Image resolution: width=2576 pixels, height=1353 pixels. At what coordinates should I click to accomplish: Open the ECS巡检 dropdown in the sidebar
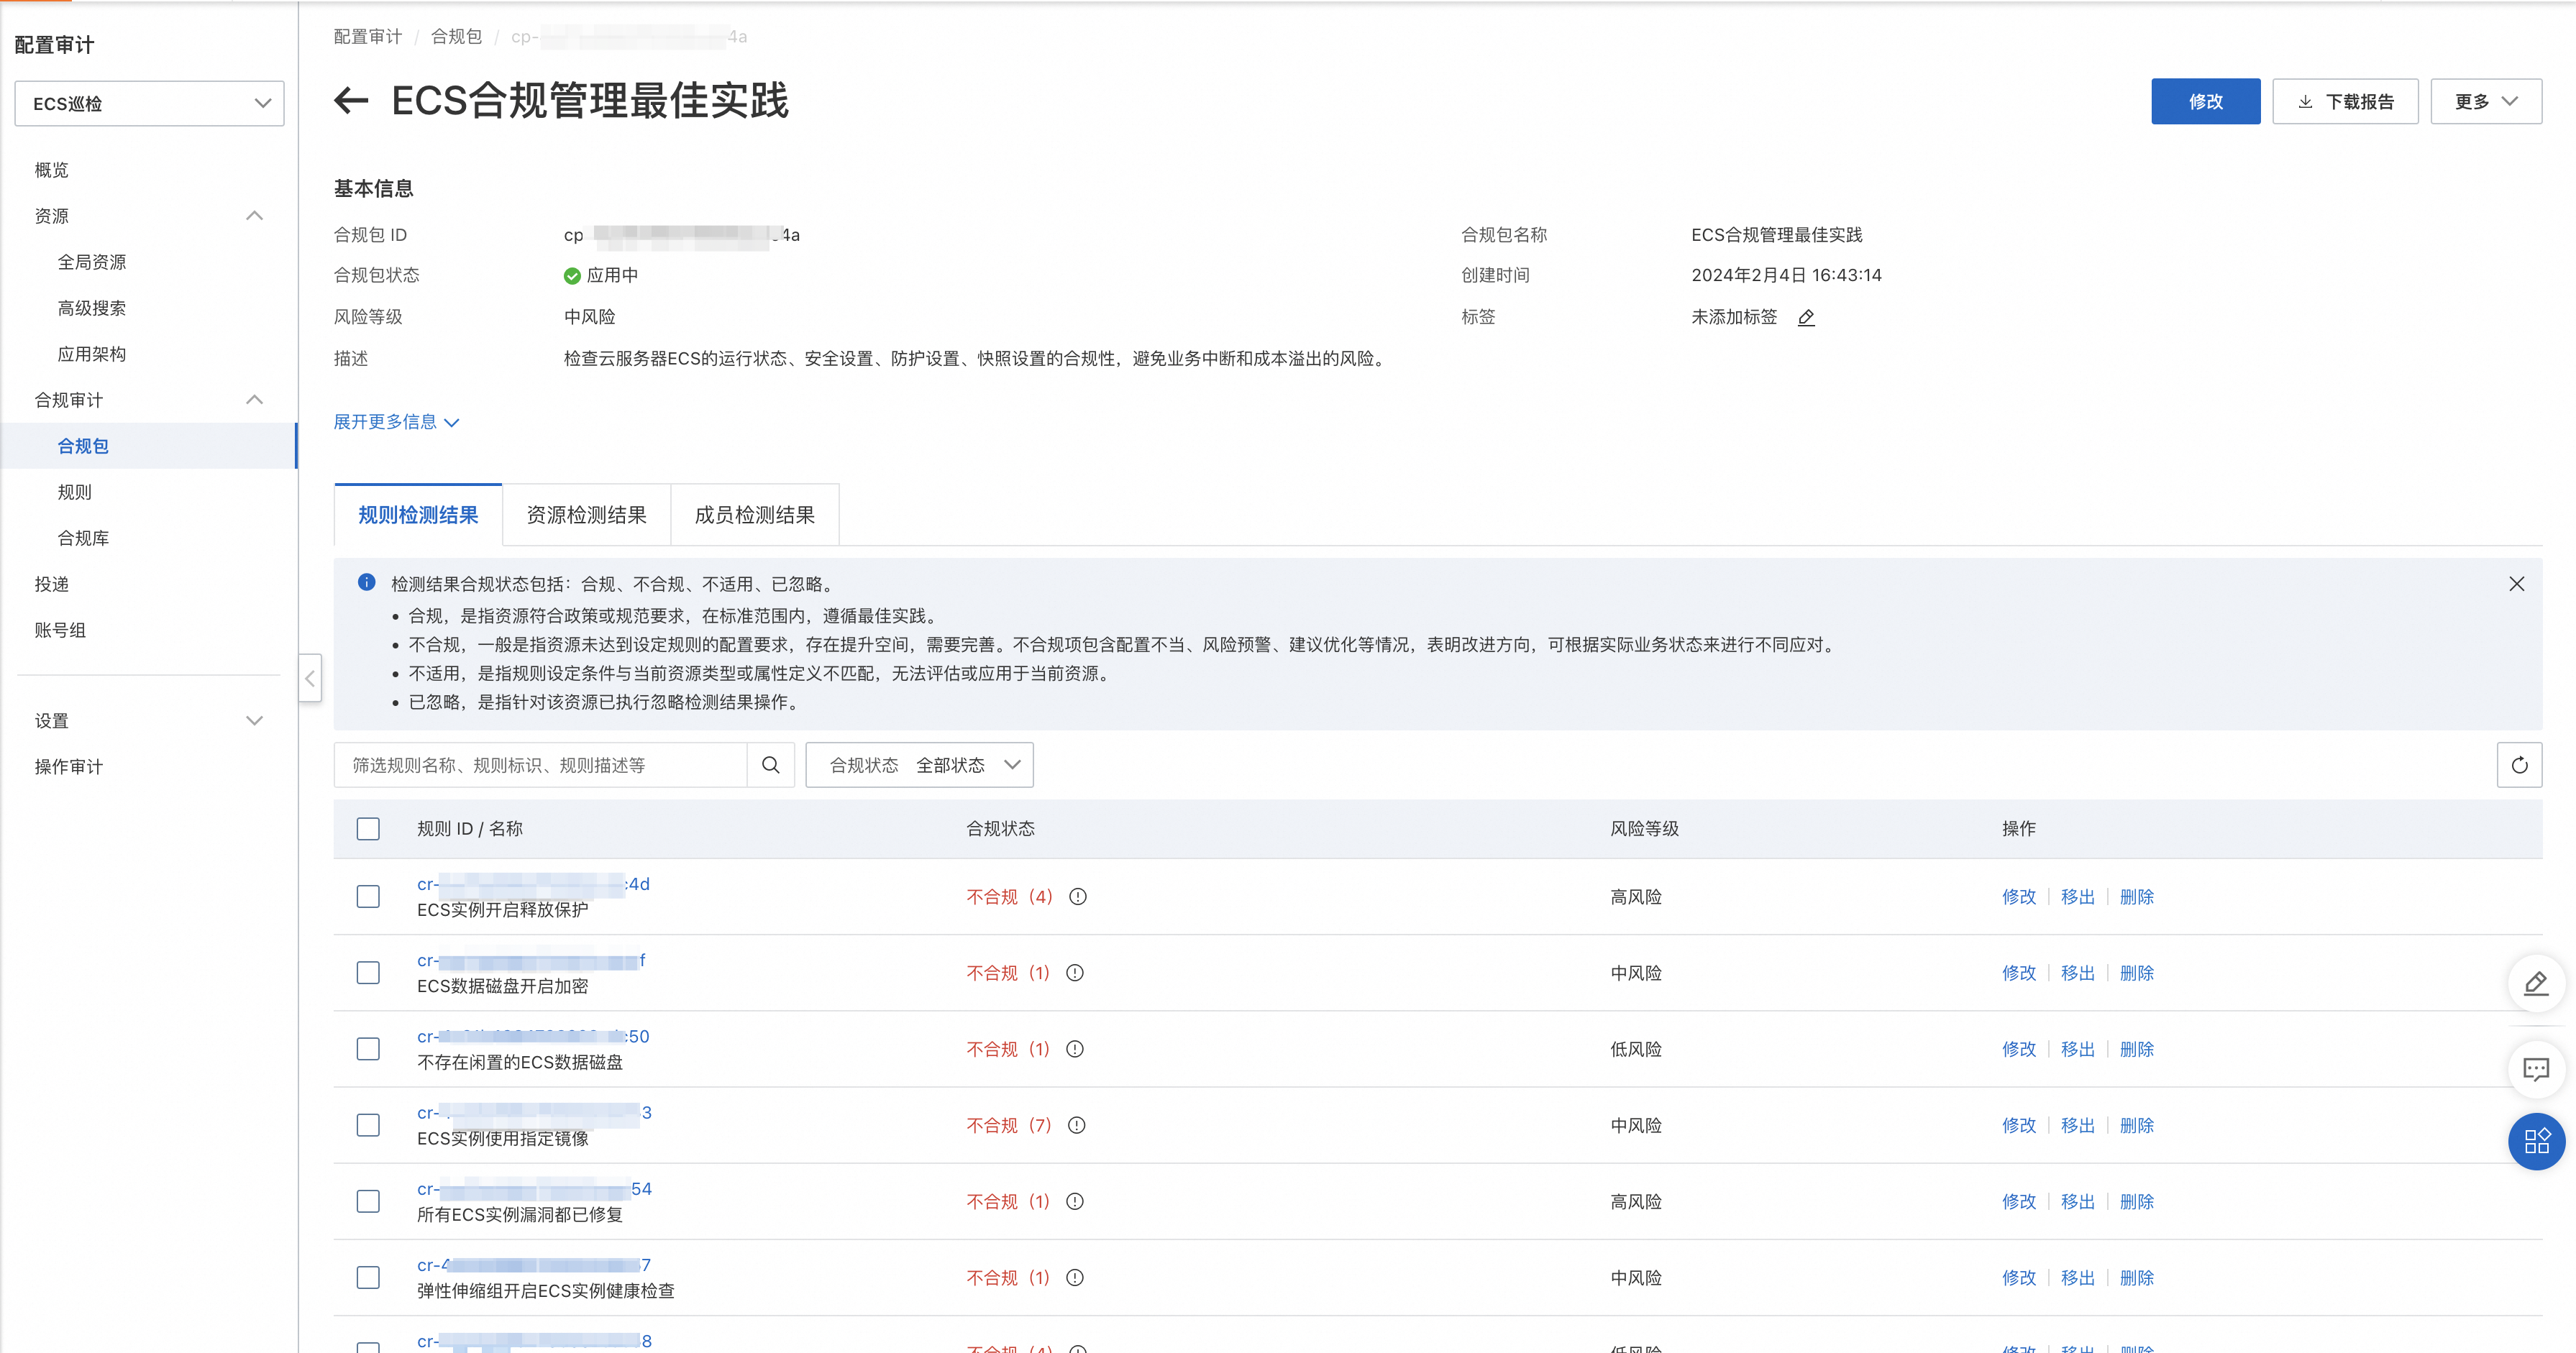[149, 104]
